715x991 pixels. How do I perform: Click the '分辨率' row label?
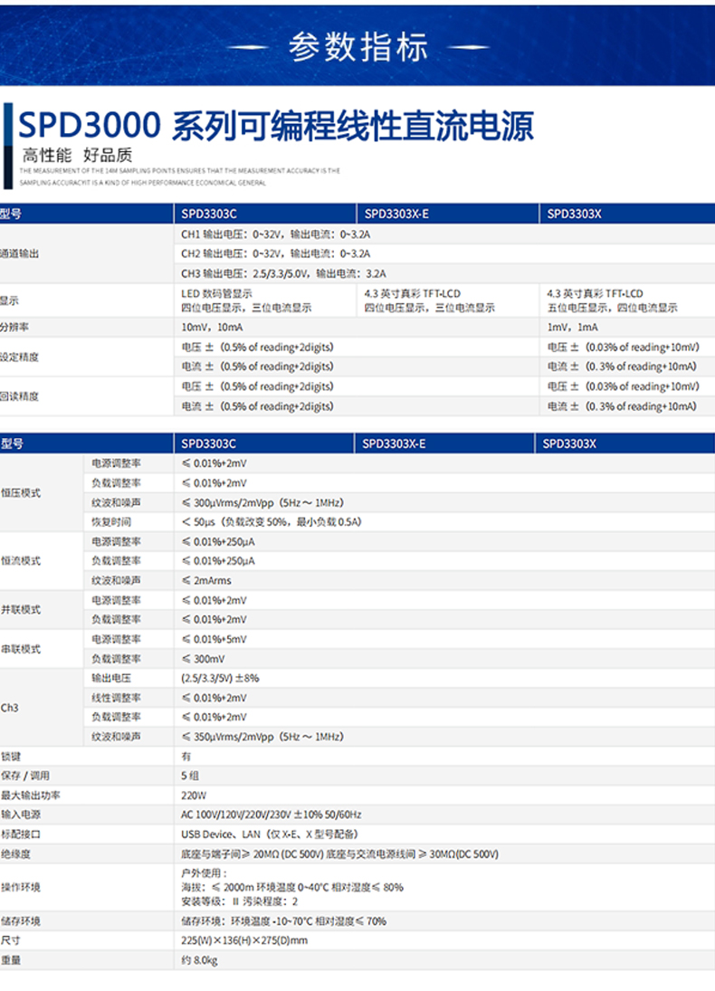tap(14, 328)
